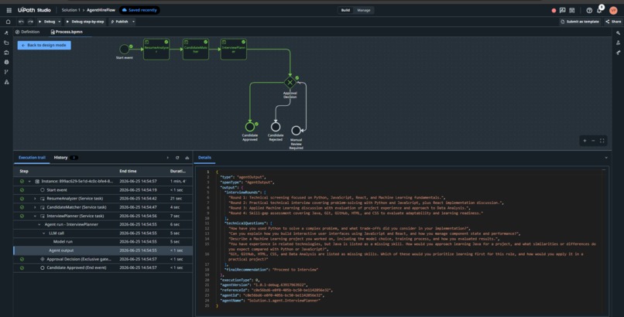Screen dimensions: 624x317
Task: Select the Approval Decision (Exclusive gateway) row
Action: click(103, 260)
